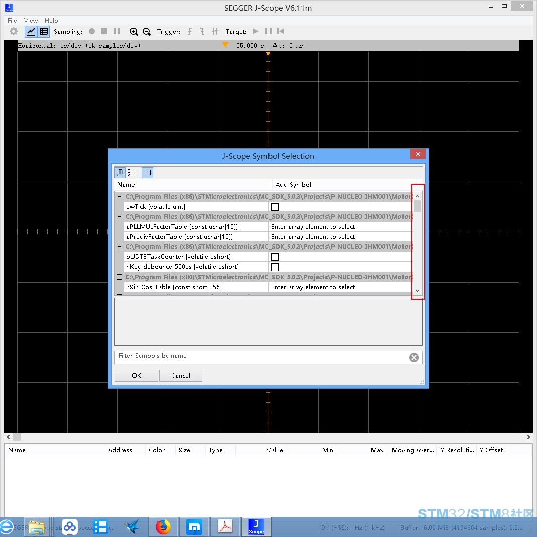Open Maxthon browser from the taskbar

coord(194,527)
